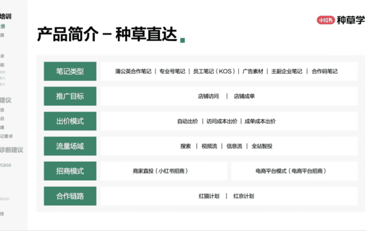This screenshot has height=231, width=366.
Task: Click the 流量场域 green label
Action: coord(70,146)
